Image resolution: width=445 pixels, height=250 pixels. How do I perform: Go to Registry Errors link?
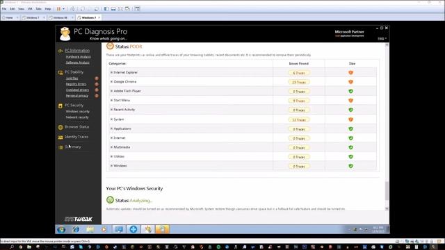[76, 84]
